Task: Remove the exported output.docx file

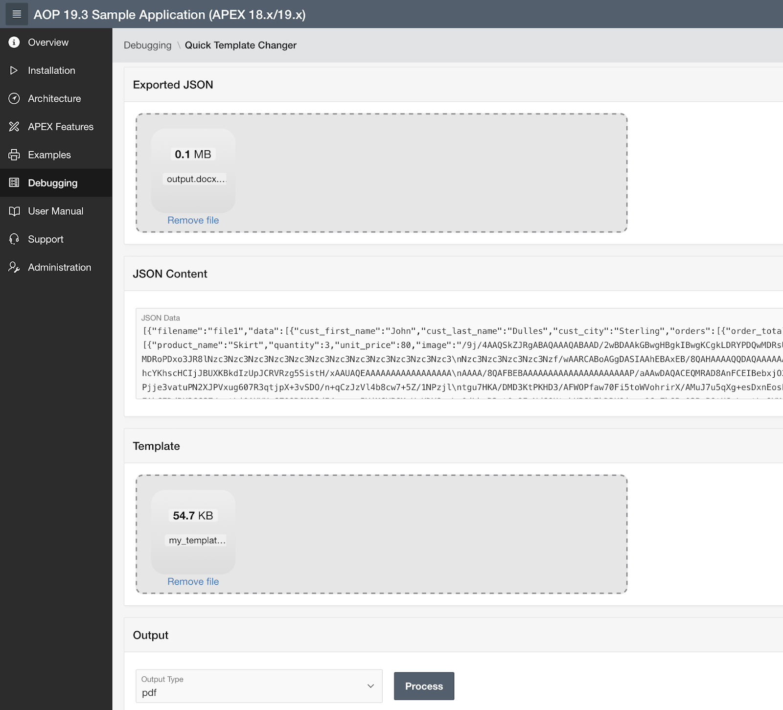Action: [193, 220]
